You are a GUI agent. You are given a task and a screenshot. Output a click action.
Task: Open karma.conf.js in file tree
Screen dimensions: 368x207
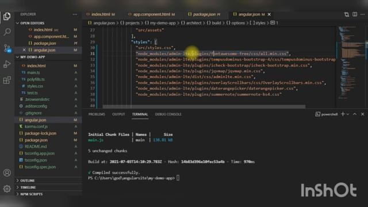pos(48,126)
